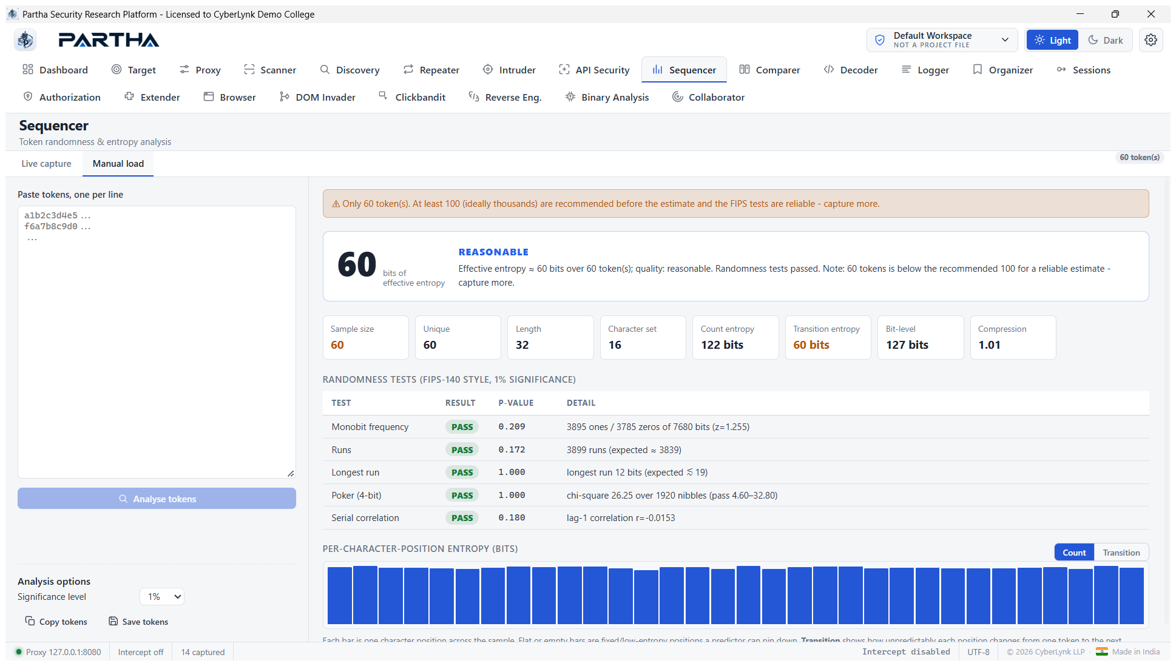
Task: Click the workspace shield icon
Action: (880, 40)
